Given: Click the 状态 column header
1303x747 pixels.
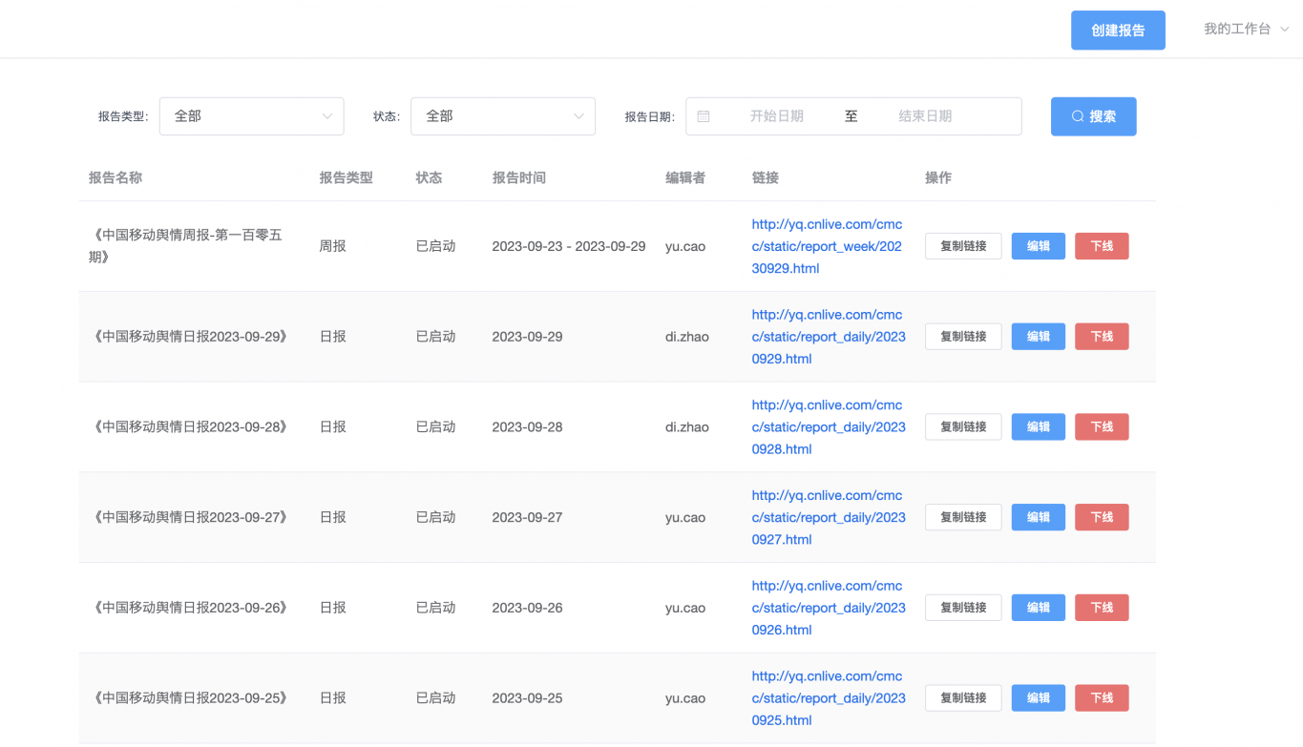Looking at the screenshot, I should pyautogui.click(x=430, y=178).
